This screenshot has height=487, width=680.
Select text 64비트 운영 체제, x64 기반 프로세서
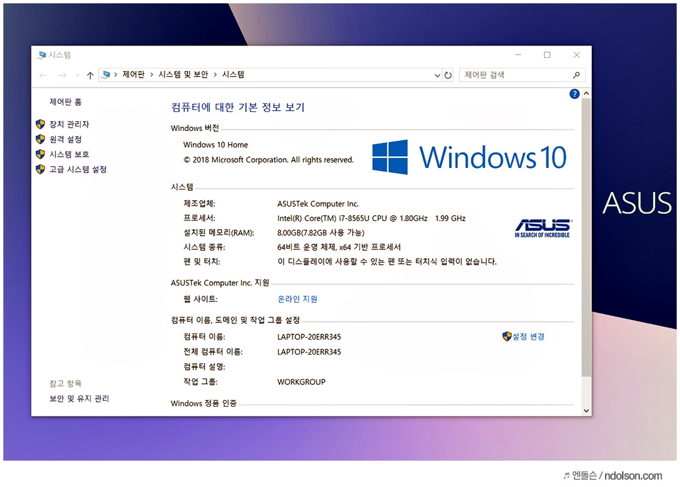point(339,247)
